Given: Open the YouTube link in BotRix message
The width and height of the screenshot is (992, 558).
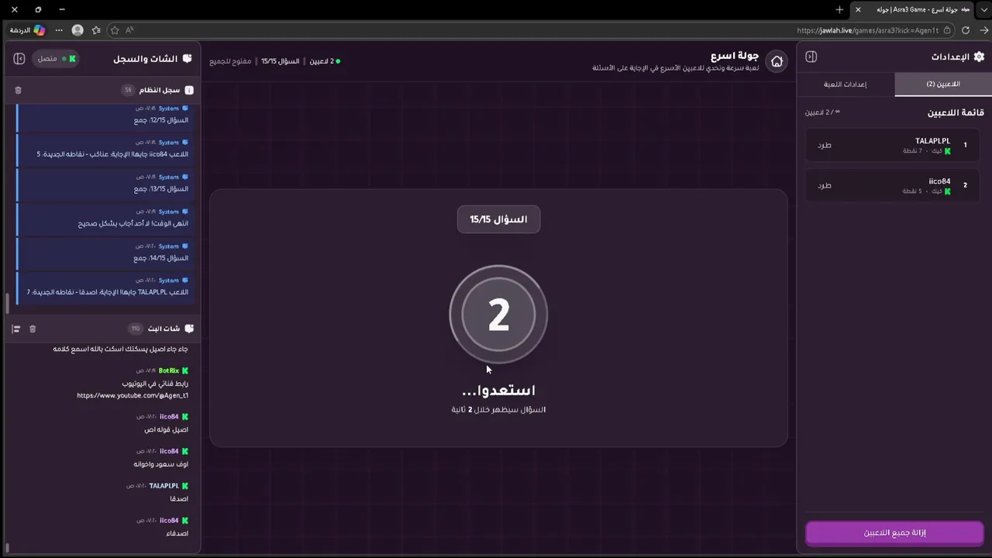Looking at the screenshot, I should point(133,395).
